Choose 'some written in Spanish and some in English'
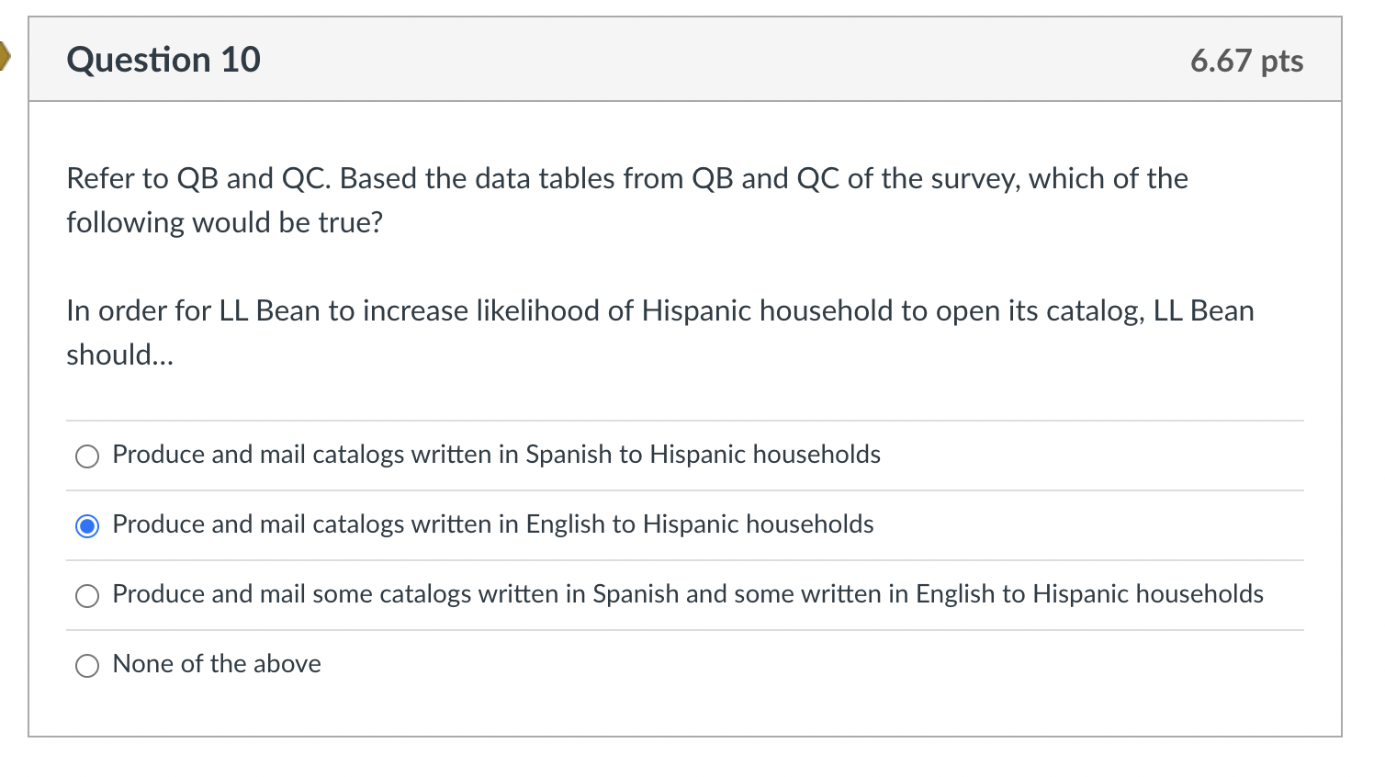 click(86, 595)
